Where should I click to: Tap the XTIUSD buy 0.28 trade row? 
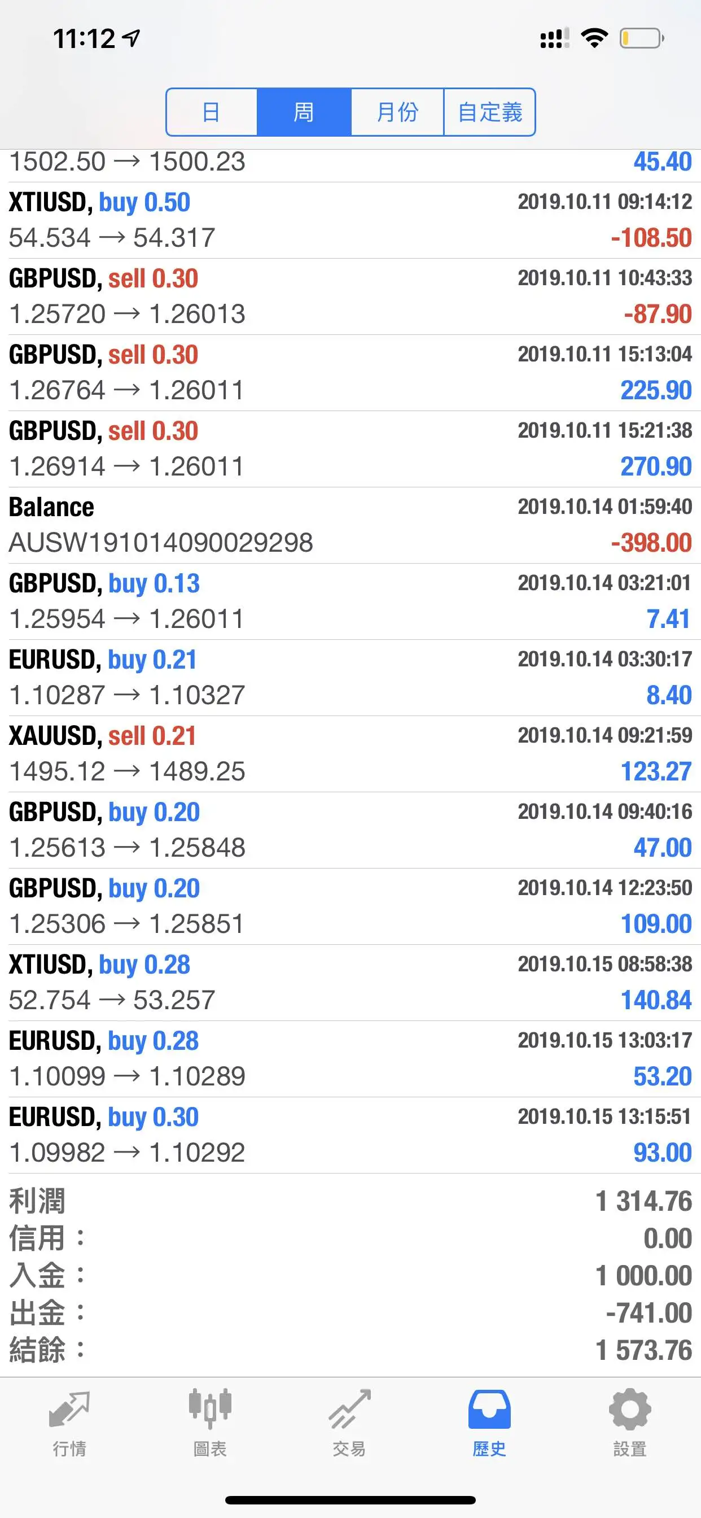(x=350, y=982)
